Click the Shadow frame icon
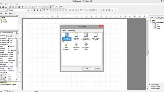Screen dimensions: 164x92 click(x=99, y=10)
